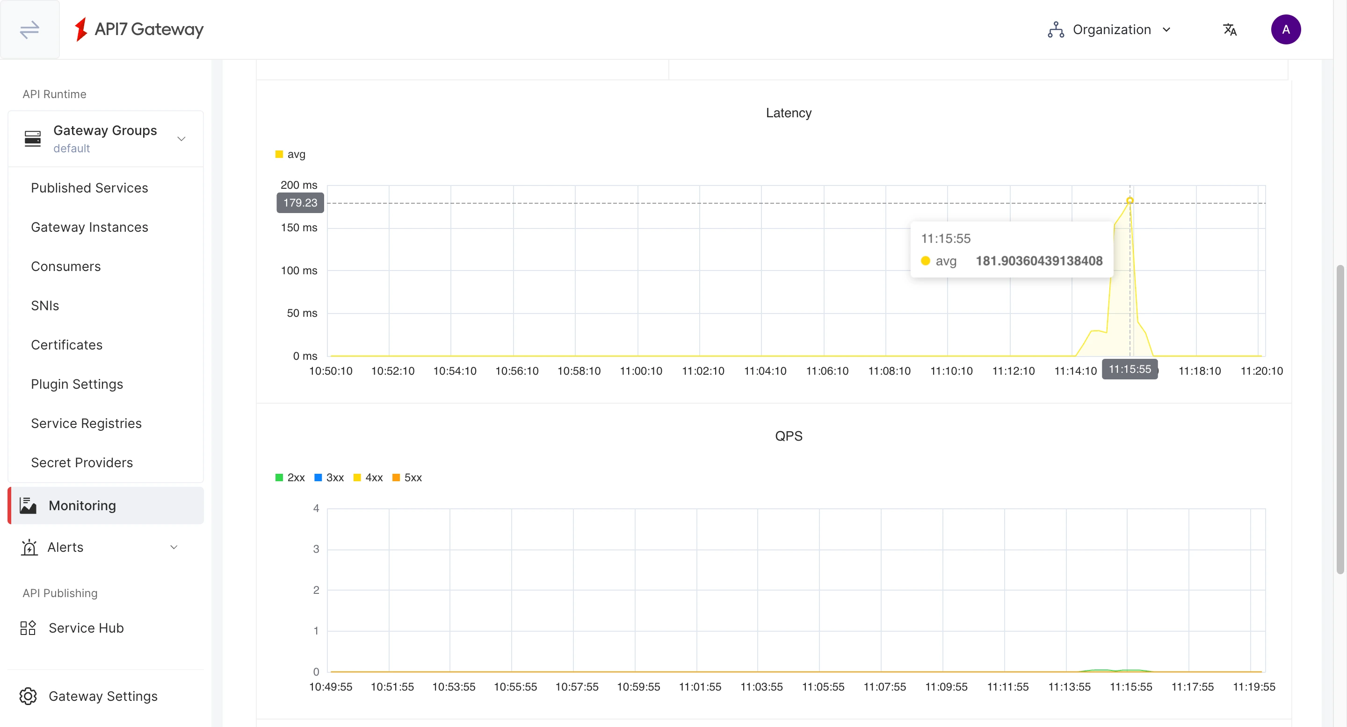Click the Gateway Settings gear icon
Image resolution: width=1347 pixels, height=727 pixels.
(x=28, y=696)
